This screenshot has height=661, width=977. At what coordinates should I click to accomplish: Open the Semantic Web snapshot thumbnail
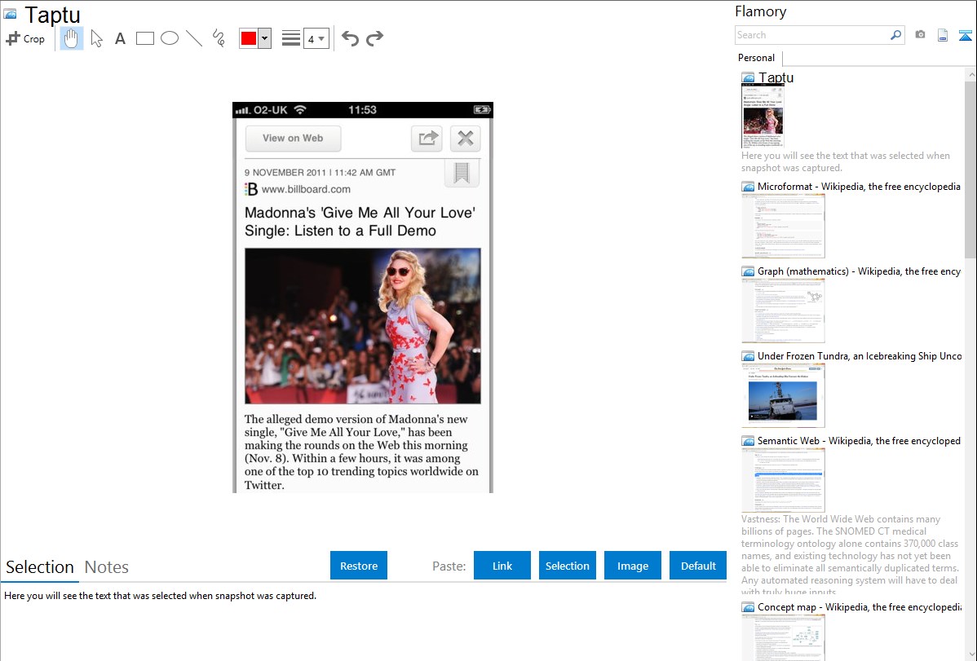pyautogui.click(x=783, y=480)
